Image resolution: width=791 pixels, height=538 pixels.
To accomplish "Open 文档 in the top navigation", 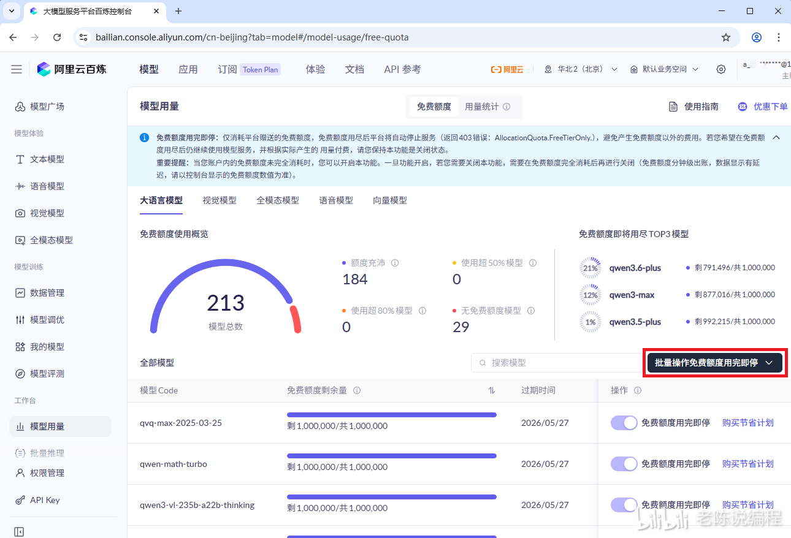I will pyautogui.click(x=355, y=69).
